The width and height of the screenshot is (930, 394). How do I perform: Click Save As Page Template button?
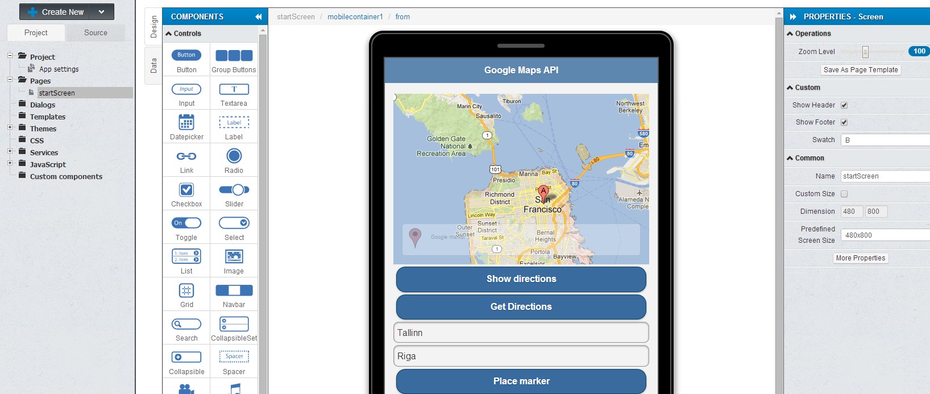click(x=861, y=70)
